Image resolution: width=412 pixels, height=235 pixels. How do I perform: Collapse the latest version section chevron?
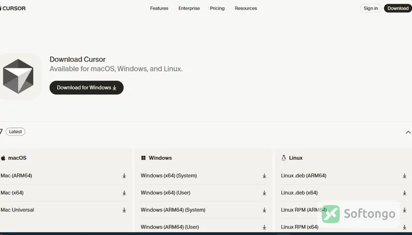tap(408, 132)
